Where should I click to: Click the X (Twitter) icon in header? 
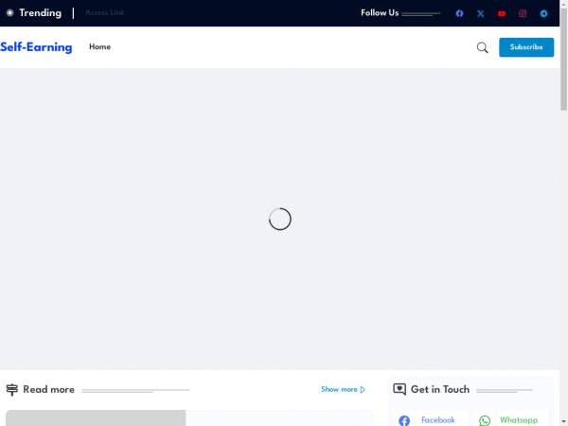tap(480, 13)
